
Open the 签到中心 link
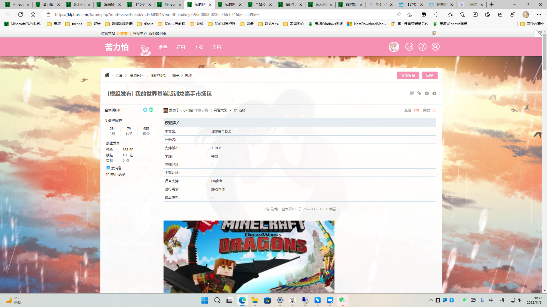coord(140,34)
